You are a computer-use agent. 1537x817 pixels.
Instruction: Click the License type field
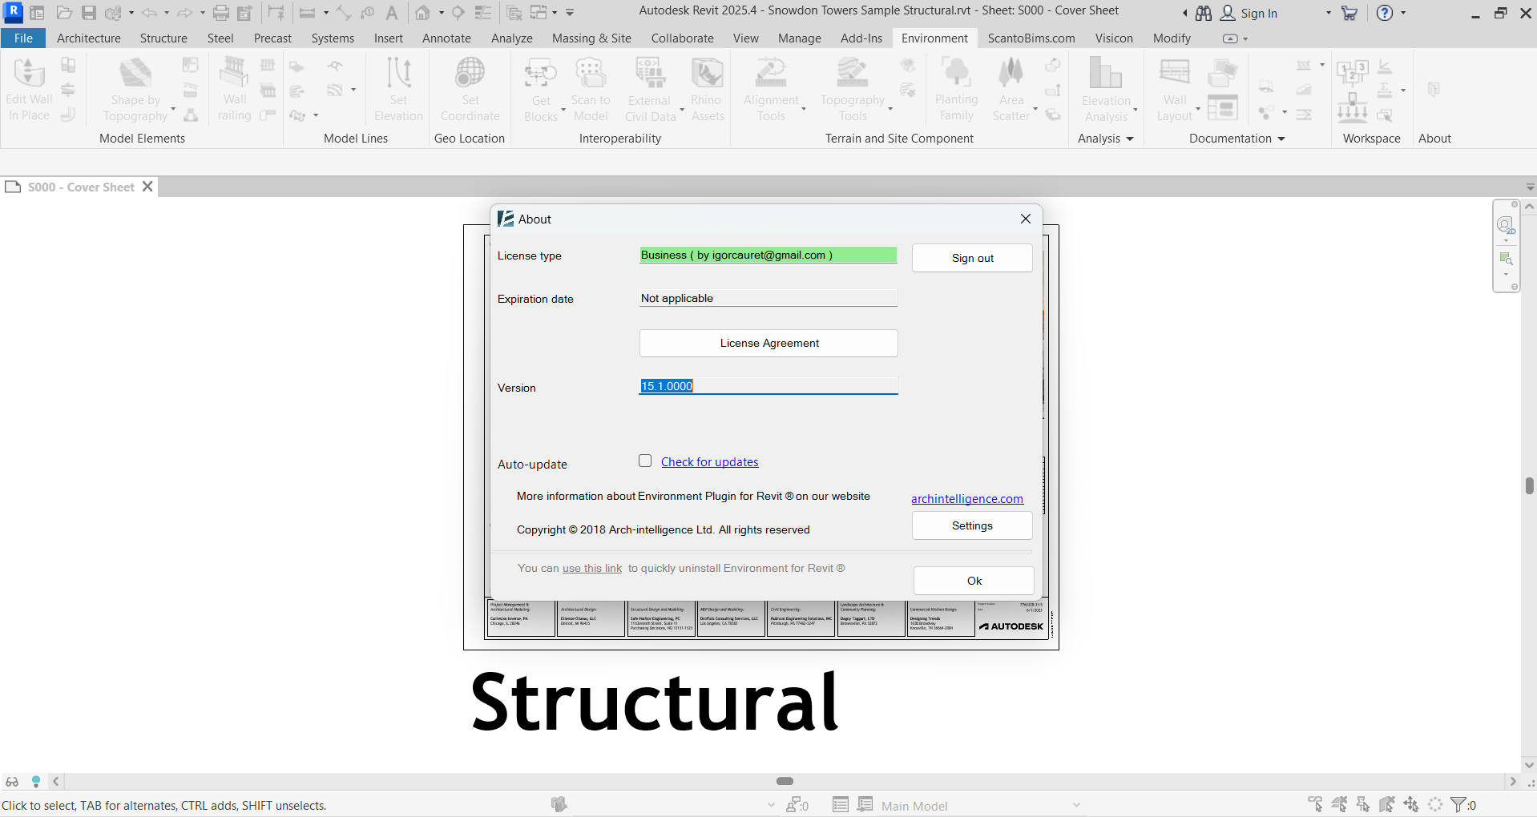pos(768,255)
